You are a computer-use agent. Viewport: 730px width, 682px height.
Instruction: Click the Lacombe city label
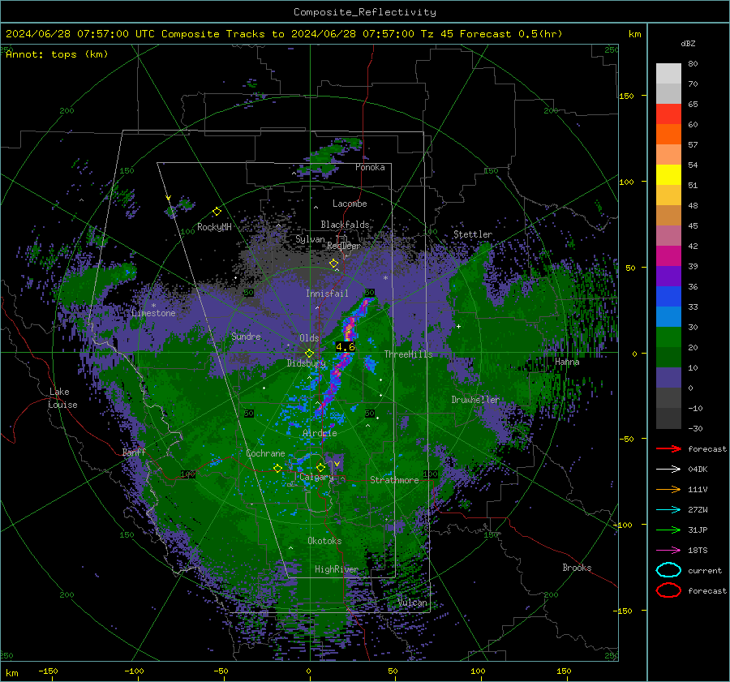pos(350,204)
